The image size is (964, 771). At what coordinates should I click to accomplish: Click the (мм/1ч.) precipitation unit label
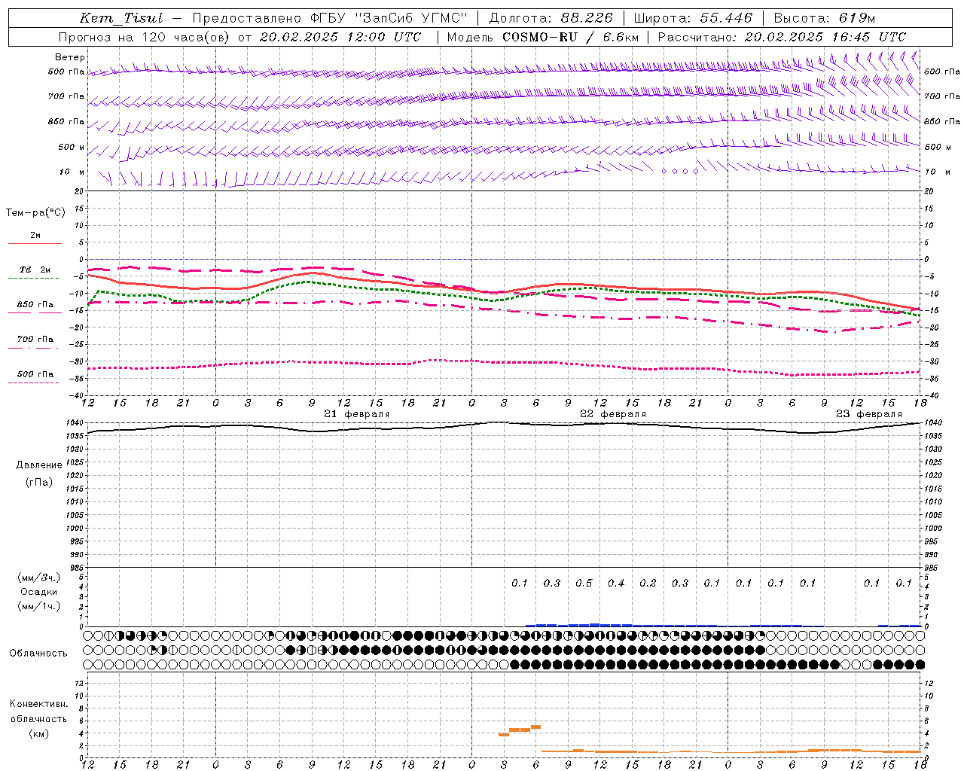[x=39, y=606]
